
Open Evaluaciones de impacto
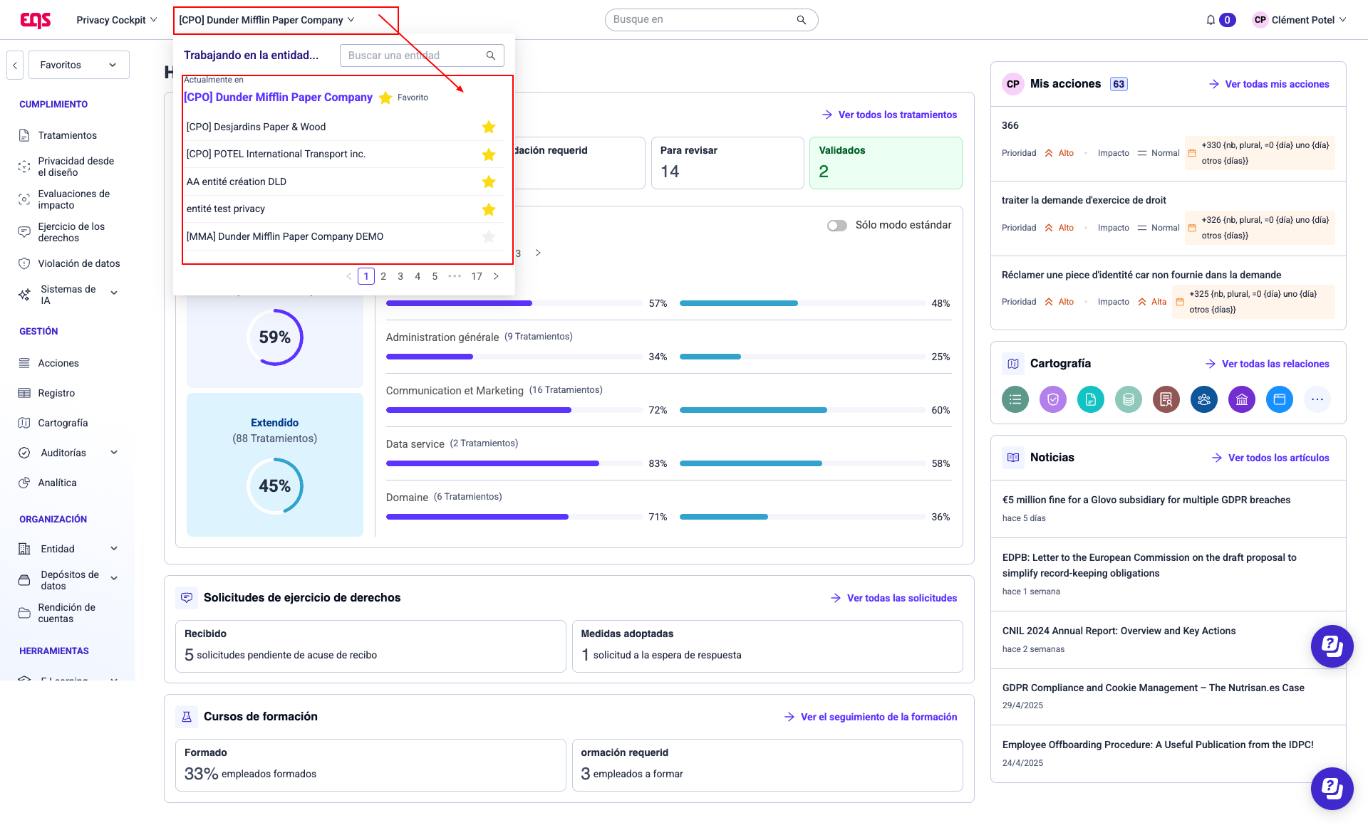click(73, 199)
